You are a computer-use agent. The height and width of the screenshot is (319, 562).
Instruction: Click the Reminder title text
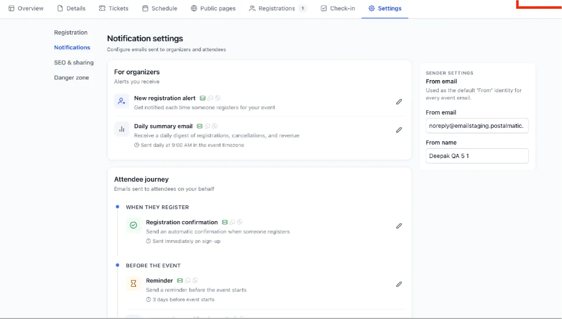tap(159, 280)
